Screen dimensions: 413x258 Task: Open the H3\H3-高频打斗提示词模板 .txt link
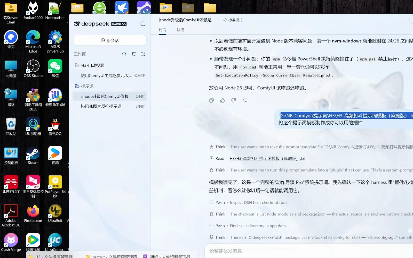[x=267, y=159]
